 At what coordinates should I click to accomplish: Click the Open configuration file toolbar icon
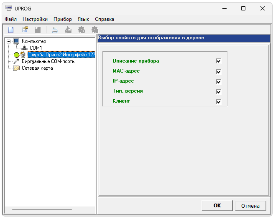coord(25,30)
